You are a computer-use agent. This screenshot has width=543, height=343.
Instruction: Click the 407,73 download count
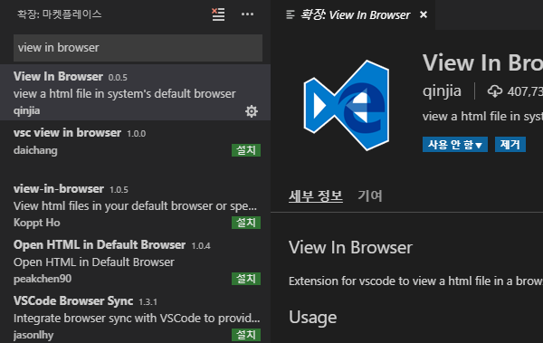pos(525,91)
